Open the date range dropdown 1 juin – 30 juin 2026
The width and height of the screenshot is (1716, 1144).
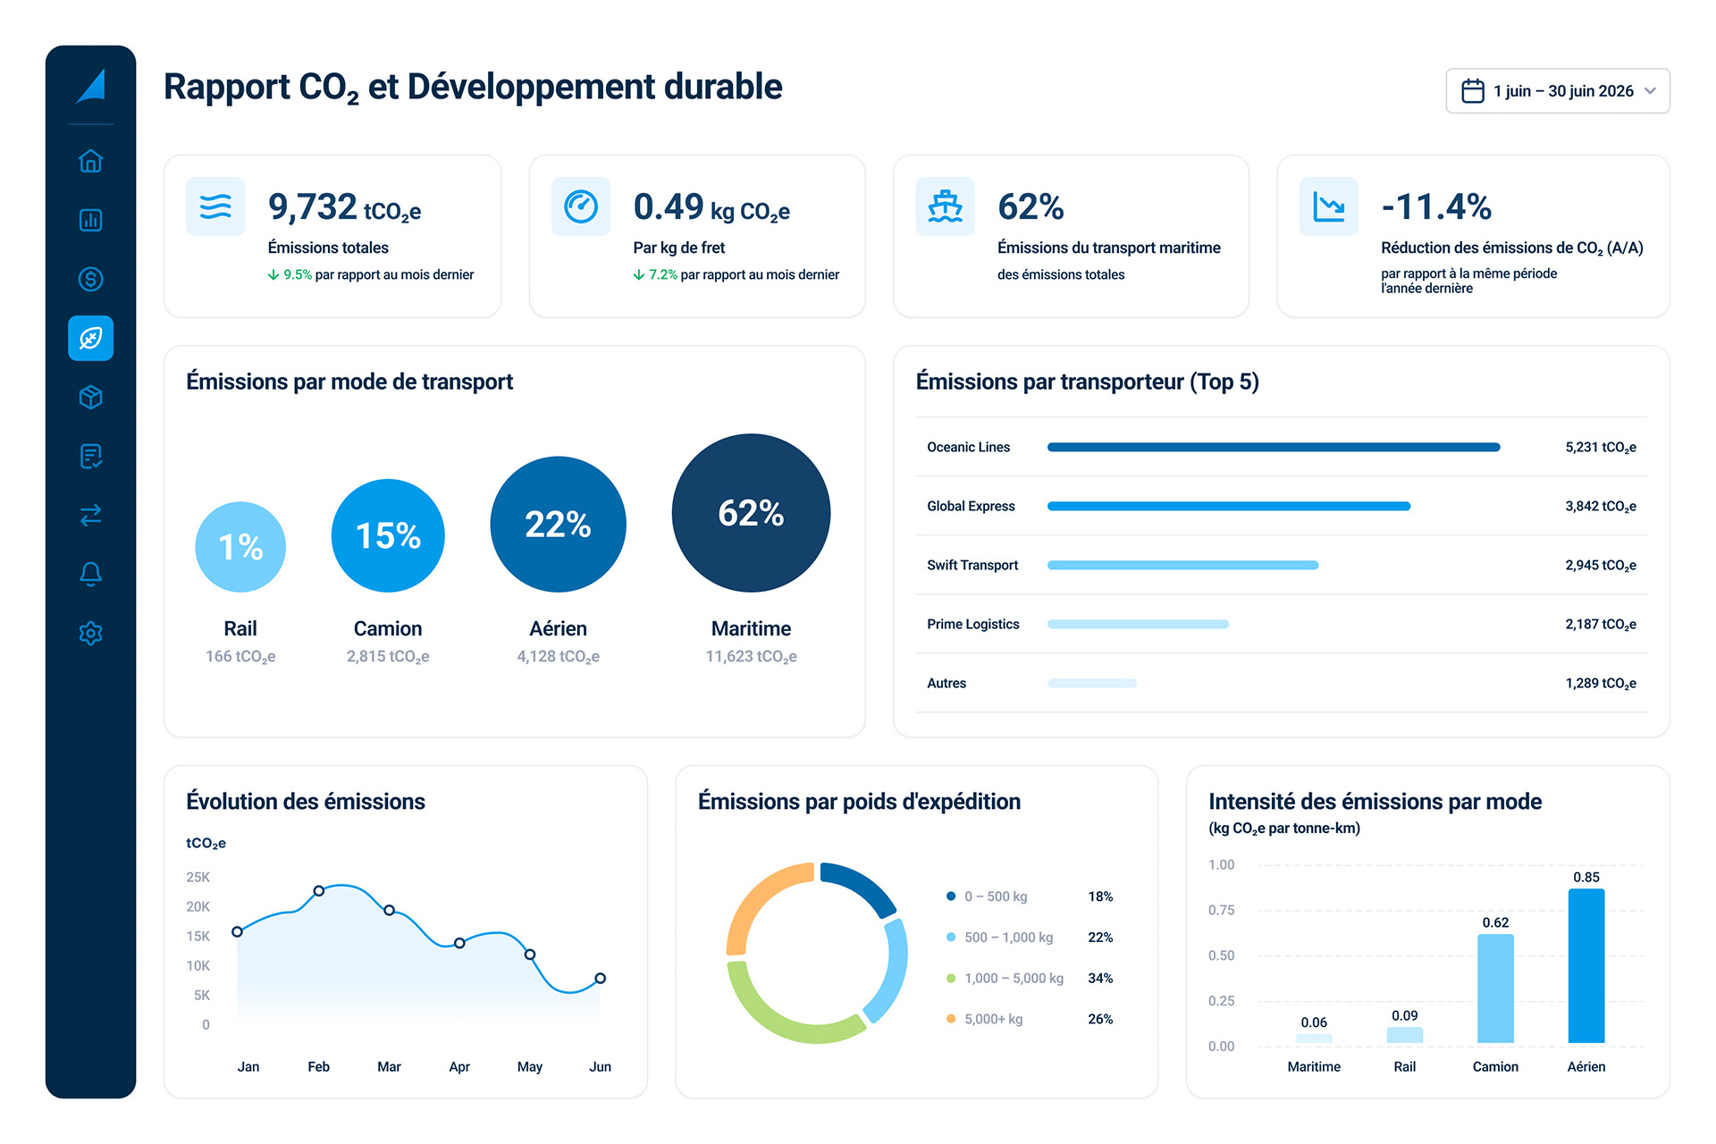pos(1558,91)
